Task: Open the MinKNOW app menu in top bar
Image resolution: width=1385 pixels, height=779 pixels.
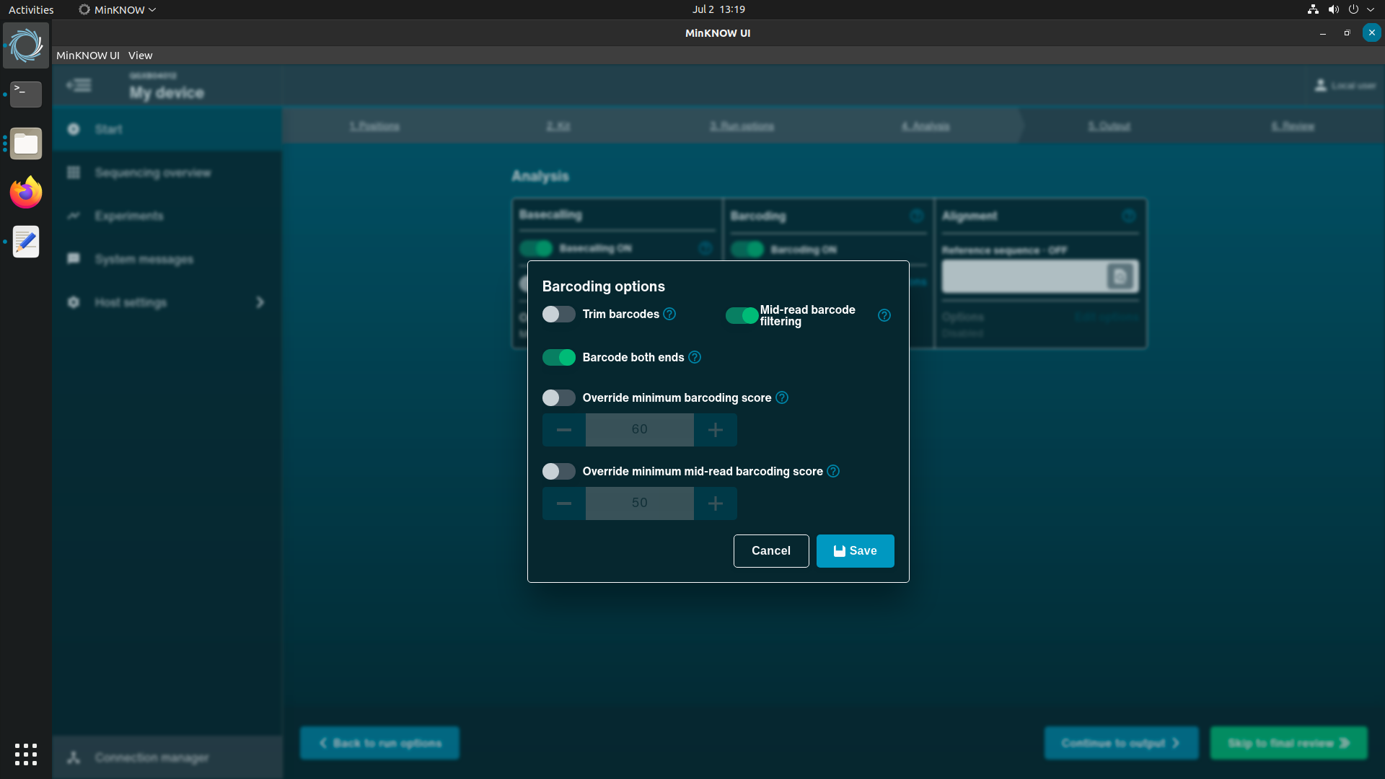Action: coord(118,9)
